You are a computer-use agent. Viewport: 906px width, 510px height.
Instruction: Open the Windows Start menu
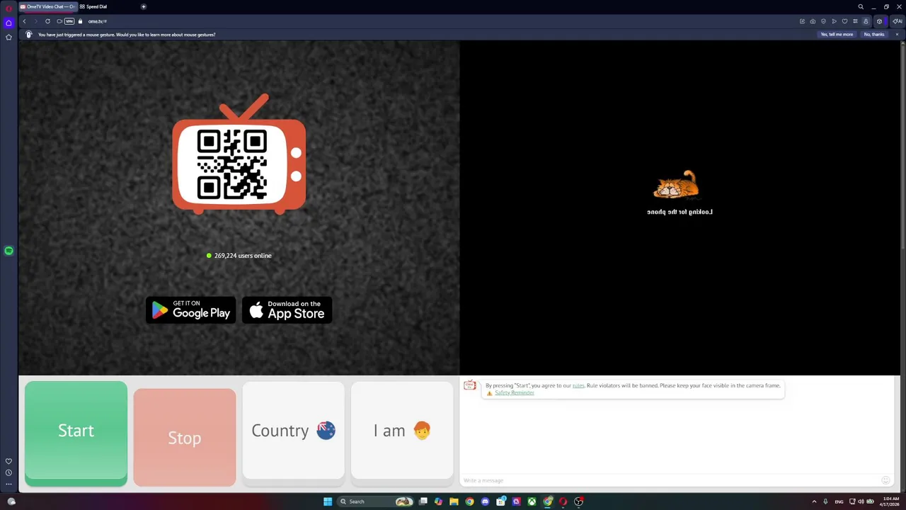point(328,501)
